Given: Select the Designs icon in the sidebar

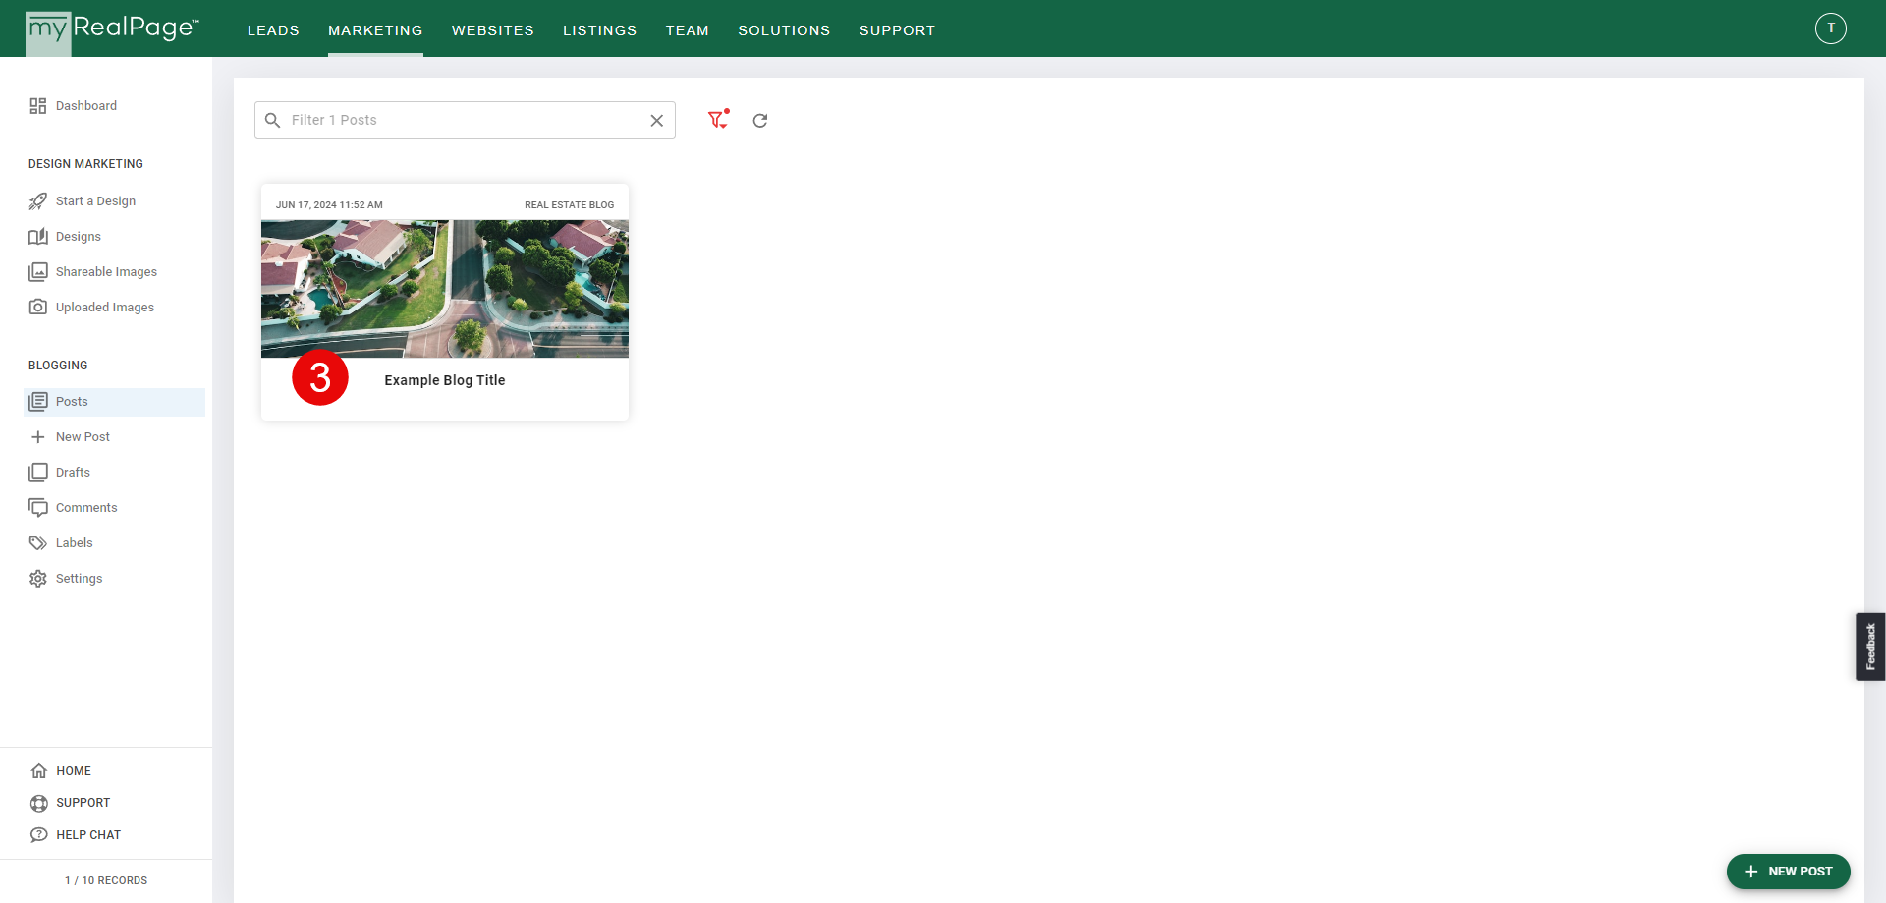Looking at the screenshot, I should pos(38,237).
